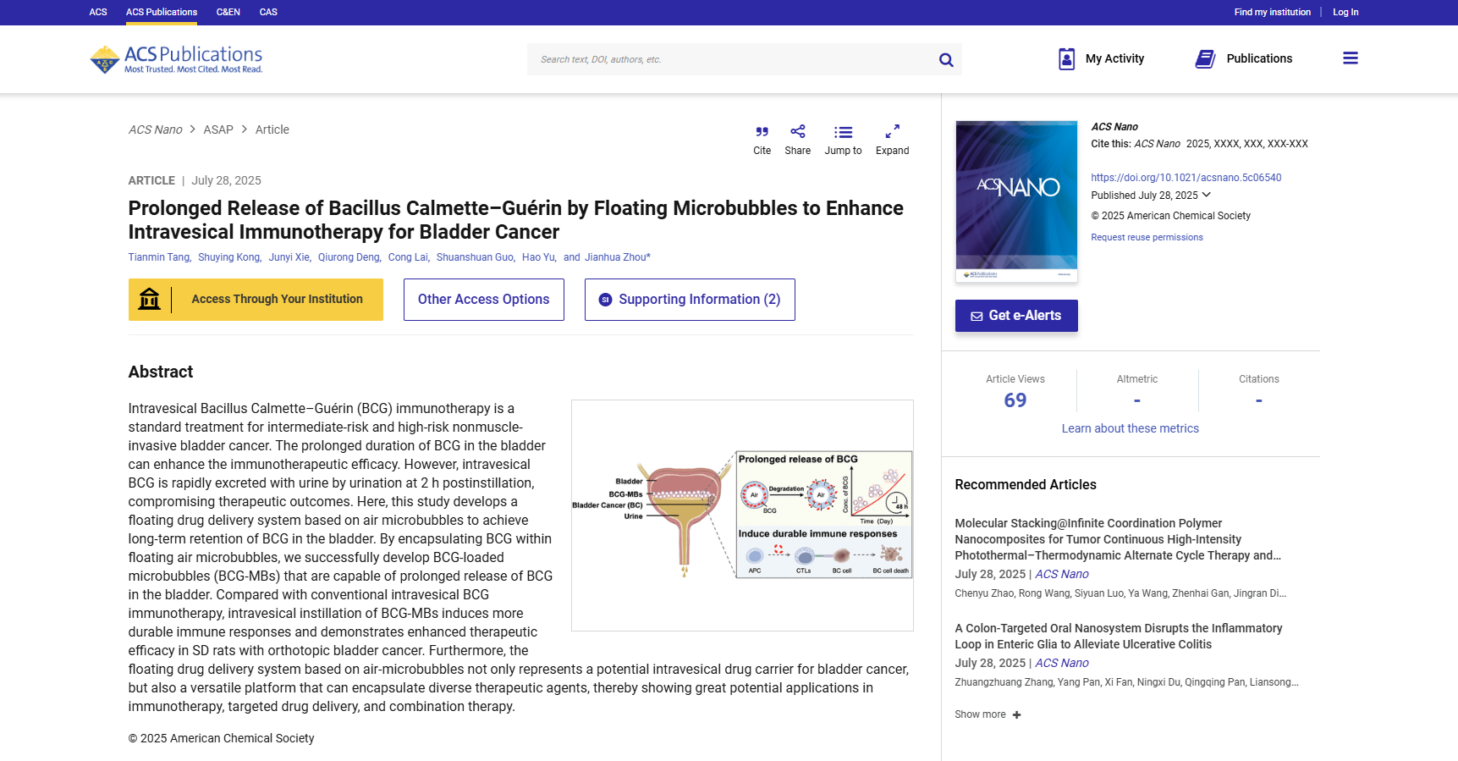Click inside the search text field
This screenshot has width=1458, height=761.
732,60
